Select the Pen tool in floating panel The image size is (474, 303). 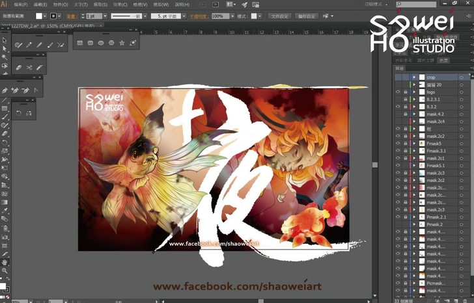pos(5,90)
